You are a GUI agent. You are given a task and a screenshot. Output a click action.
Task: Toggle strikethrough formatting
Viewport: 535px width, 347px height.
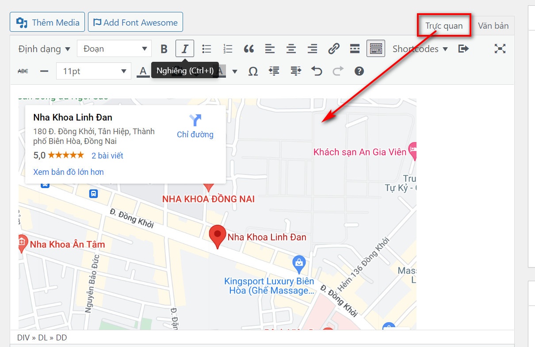tap(23, 71)
